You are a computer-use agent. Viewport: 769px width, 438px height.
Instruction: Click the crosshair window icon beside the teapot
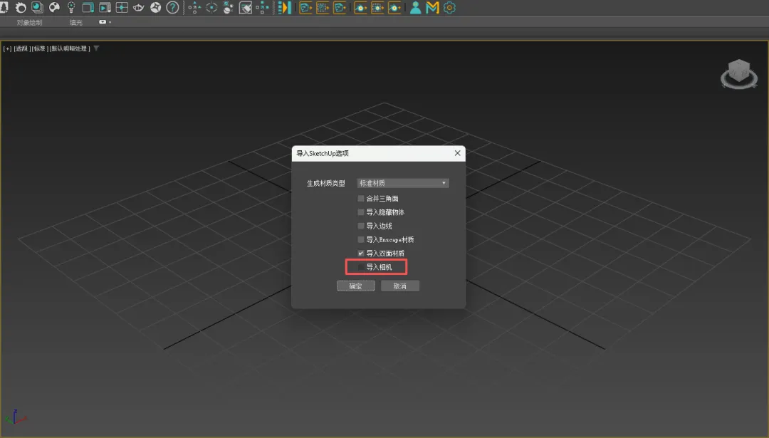pyautogui.click(x=122, y=7)
